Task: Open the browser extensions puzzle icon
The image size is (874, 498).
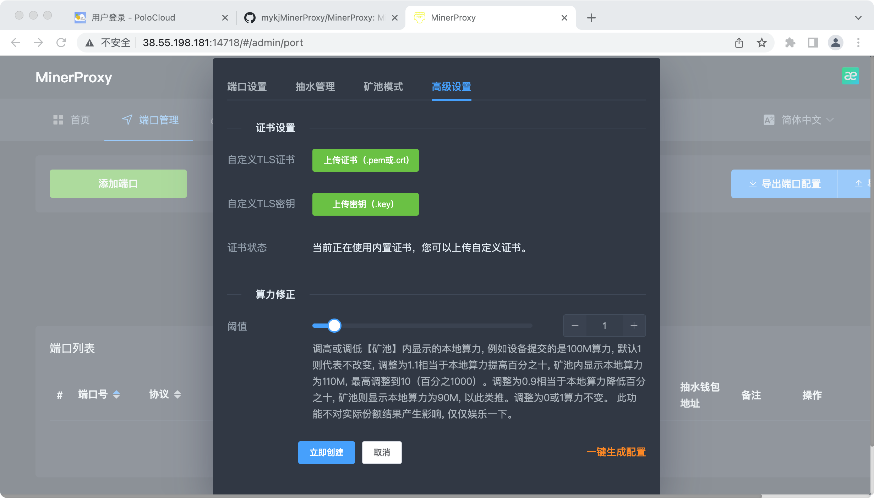Action: pos(791,43)
